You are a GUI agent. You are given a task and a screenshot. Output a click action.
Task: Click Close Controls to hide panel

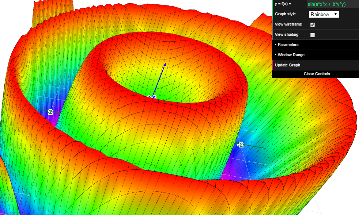pyautogui.click(x=317, y=74)
